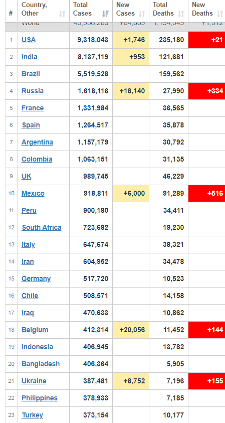
Task: Sort by New Cases arrows icon
Action: coord(142,14)
